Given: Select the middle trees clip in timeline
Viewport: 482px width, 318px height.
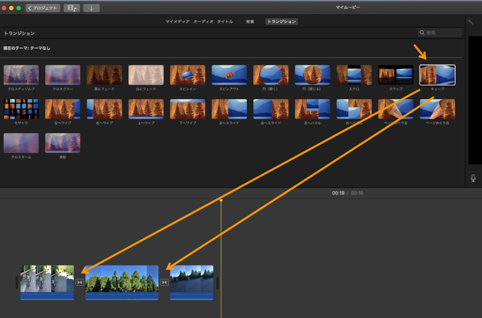Looking at the screenshot, I should (122, 282).
